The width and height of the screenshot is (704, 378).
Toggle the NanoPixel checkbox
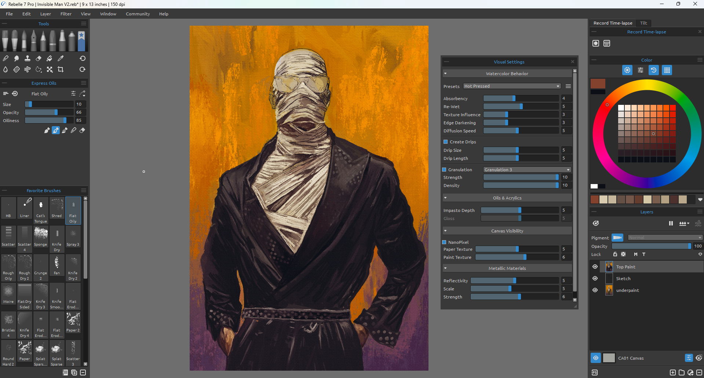(444, 242)
